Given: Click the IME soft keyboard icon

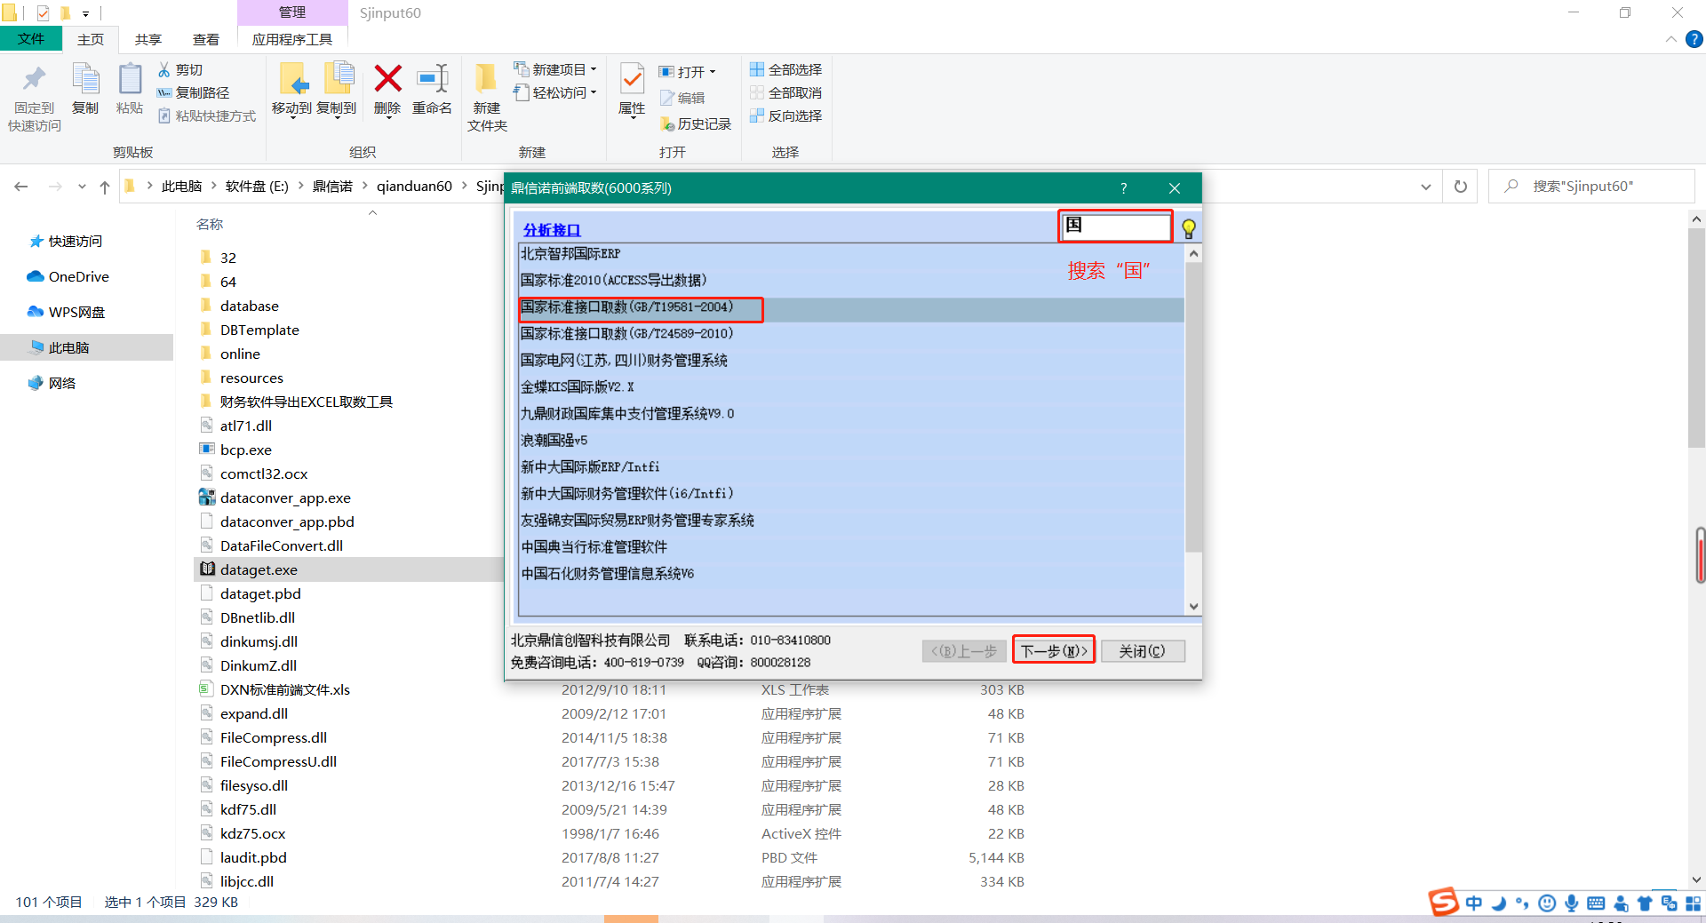Looking at the screenshot, I should tap(1596, 903).
